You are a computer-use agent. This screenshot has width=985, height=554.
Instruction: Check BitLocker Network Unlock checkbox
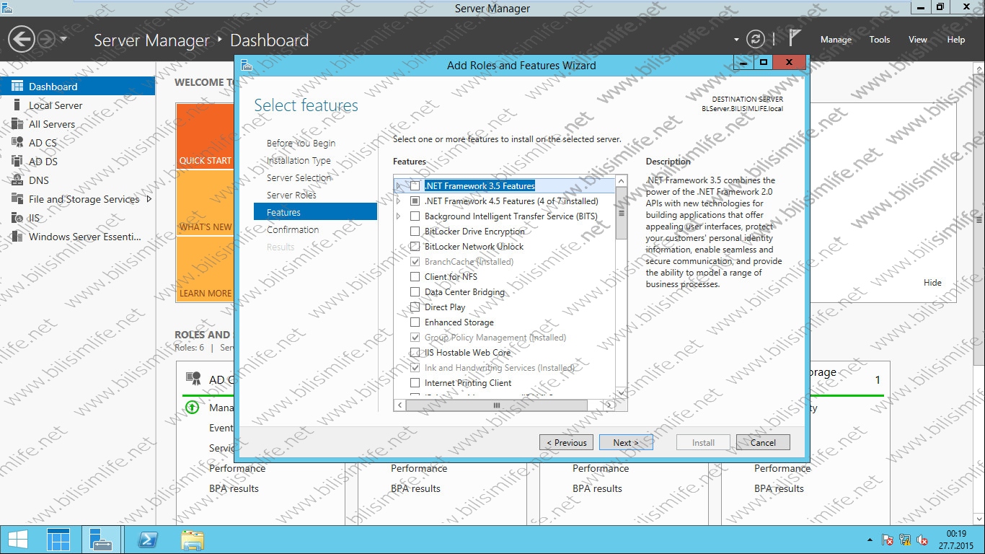coord(415,247)
